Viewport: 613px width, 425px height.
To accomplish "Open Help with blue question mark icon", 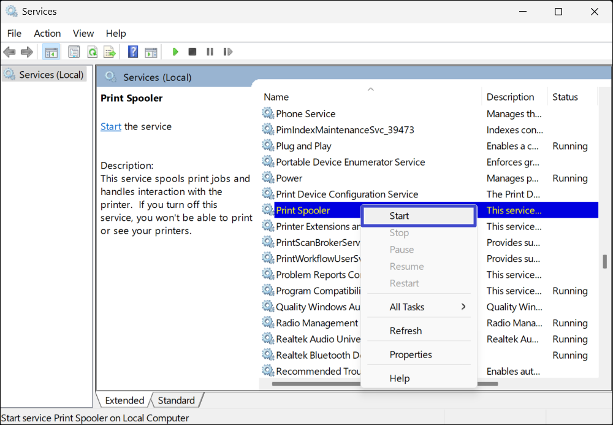I will pos(133,52).
